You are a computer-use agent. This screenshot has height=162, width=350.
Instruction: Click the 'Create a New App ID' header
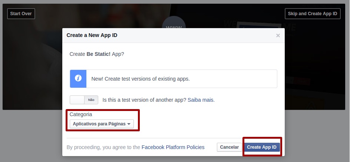(x=92, y=36)
